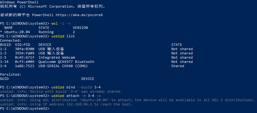Image resolution: width=257 pixels, height=113 pixels.
Task: Select the Ubuntu-20.04 distribution name
Action: click(x=17, y=32)
